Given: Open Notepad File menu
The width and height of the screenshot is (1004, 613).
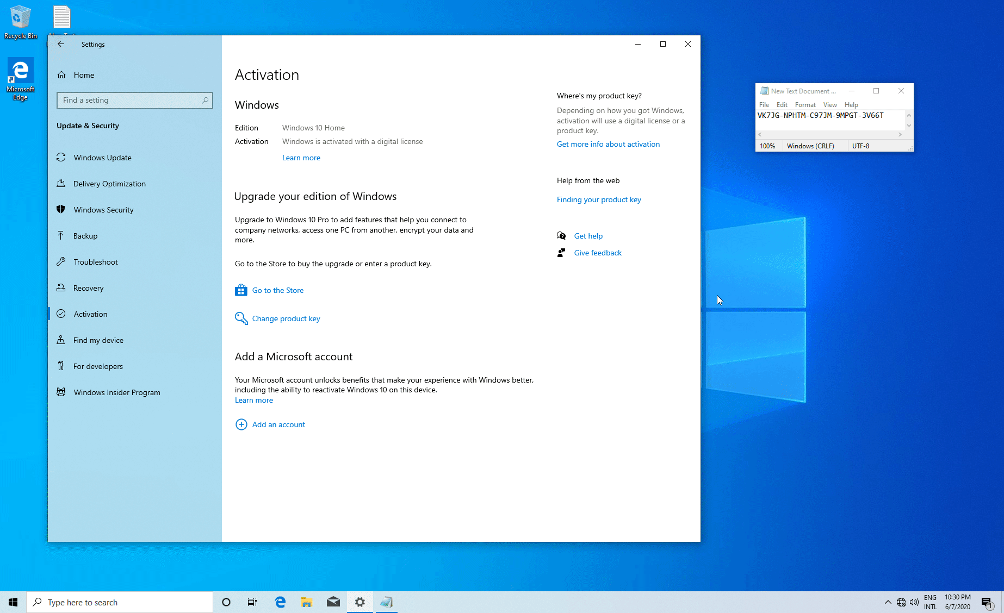Looking at the screenshot, I should click(x=764, y=105).
